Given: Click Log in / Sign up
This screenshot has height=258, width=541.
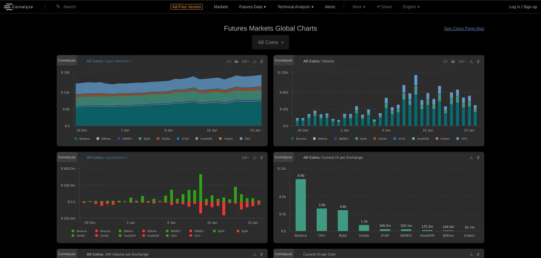Looking at the screenshot, I should 523,7.
